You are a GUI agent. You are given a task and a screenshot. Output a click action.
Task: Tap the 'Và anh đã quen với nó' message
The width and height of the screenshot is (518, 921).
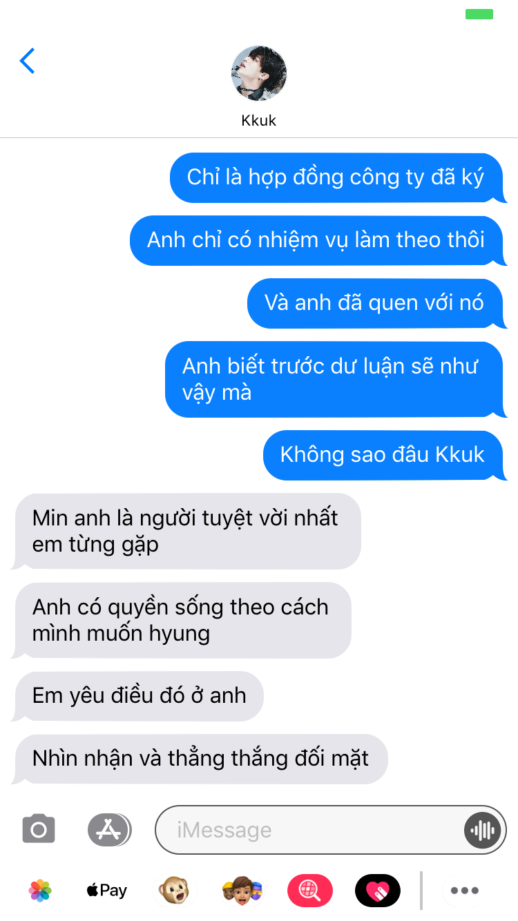point(377,303)
